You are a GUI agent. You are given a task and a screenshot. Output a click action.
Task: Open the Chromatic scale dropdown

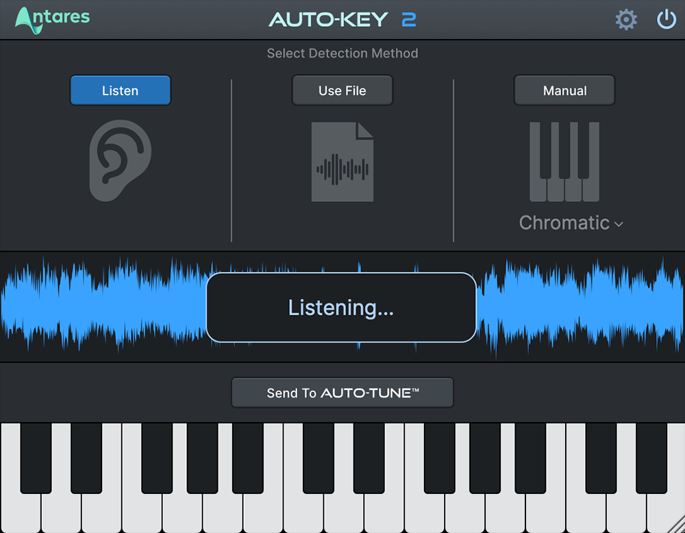click(x=566, y=222)
